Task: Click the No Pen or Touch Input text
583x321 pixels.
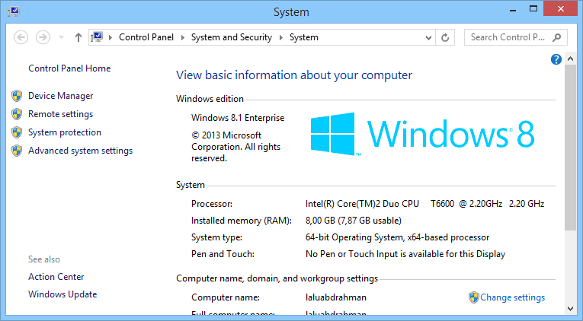Action: point(405,254)
